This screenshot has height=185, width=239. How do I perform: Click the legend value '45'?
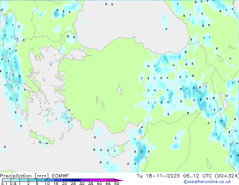click(108, 183)
